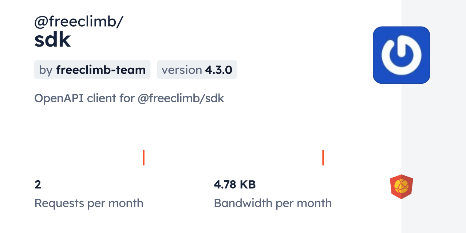
Task: Click the yellow globe inside the shield
Action: tap(402, 186)
